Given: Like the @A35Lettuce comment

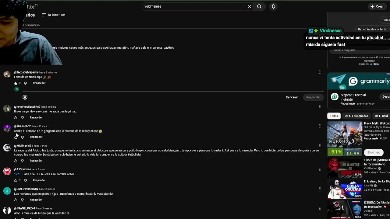Looking at the screenshot, I should (x=16, y=180).
